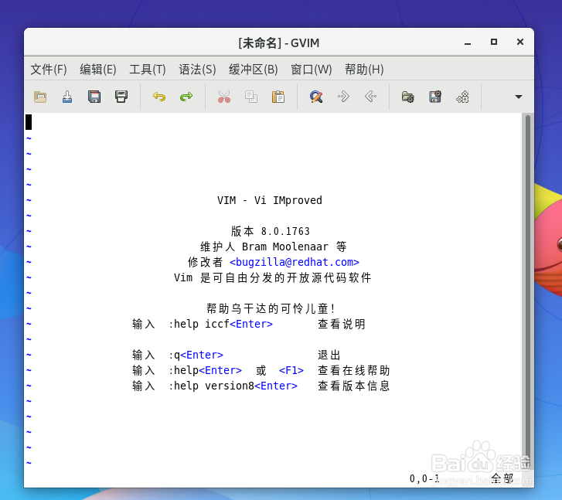Image resolution: width=562 pixels, height=500 pixels.
Task: Click the green Redo arrow icon
Action: click(186, 97)
